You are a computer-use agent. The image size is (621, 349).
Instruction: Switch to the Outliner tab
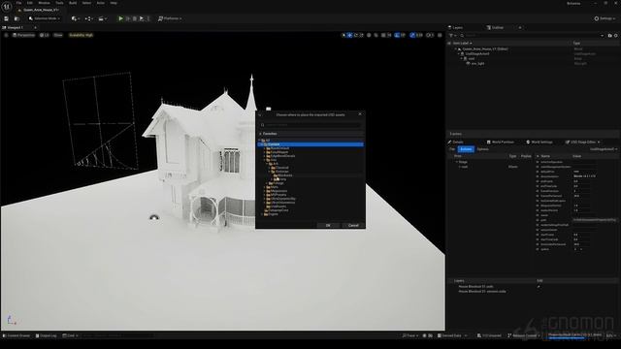[x=495, y=28]
